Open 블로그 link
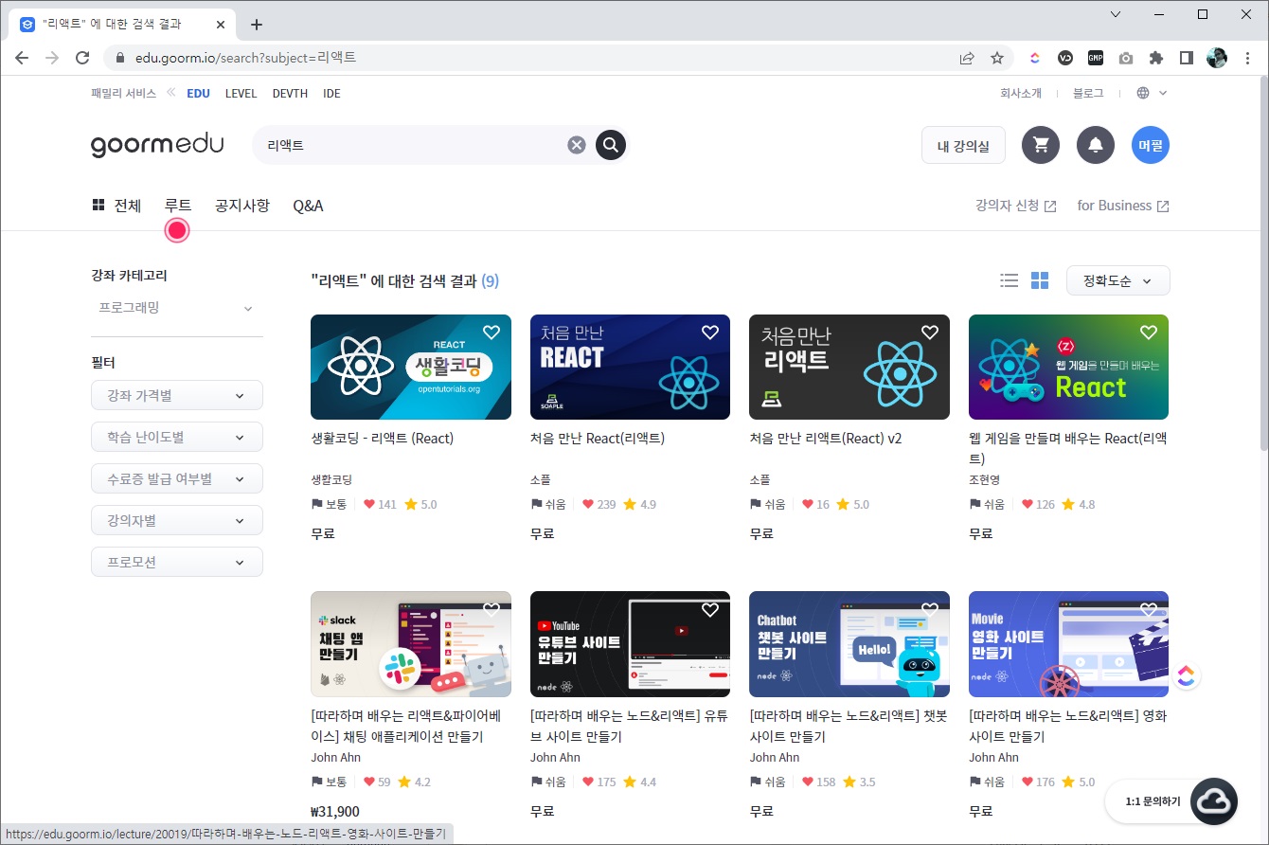Image resolution: width=1269 pixels, height=845 pixels. (1088, 93)
